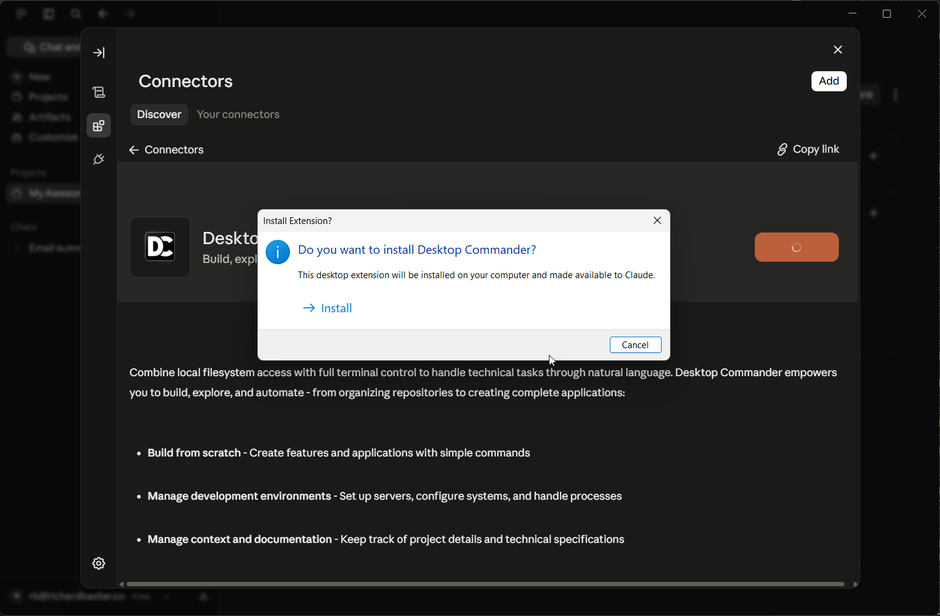The height and width of the screenshot is (616, 940).
Task: Click the right scroll arrow of the horizontal scrollbar
Action: pyautogui.click(x=855, y=584)
